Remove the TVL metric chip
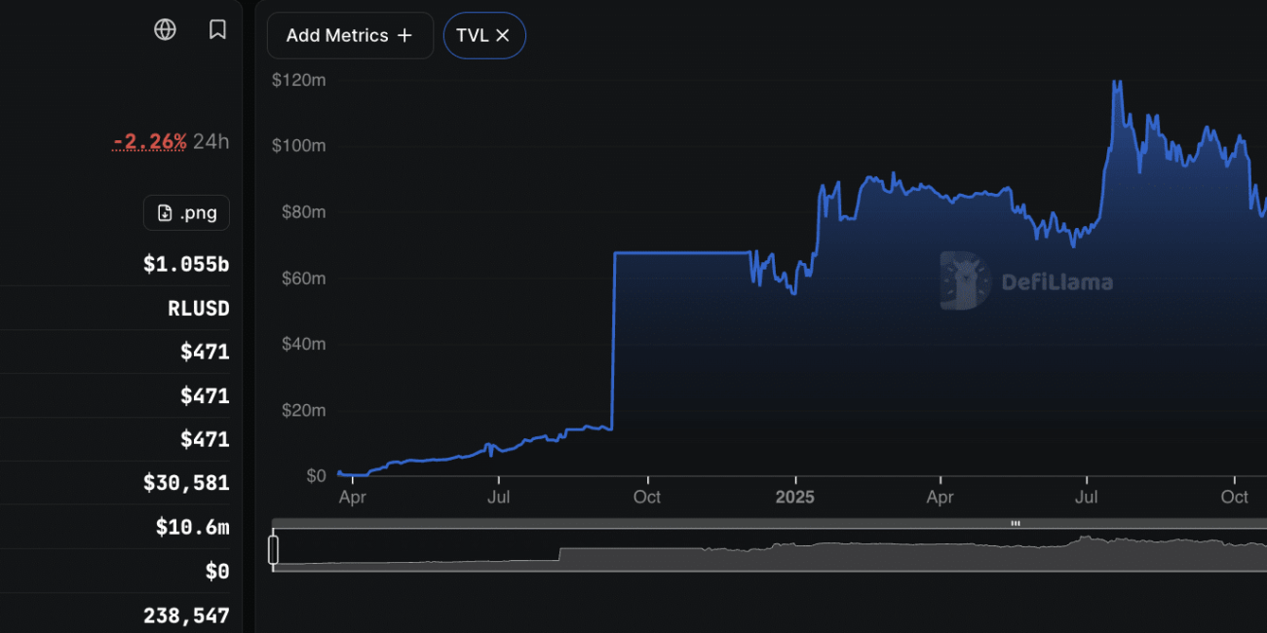This screenshot has height=633, width=1267. click(503, 36)
